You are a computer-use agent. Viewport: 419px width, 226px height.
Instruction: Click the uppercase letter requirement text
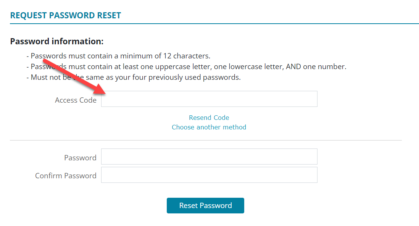[187, 66]
